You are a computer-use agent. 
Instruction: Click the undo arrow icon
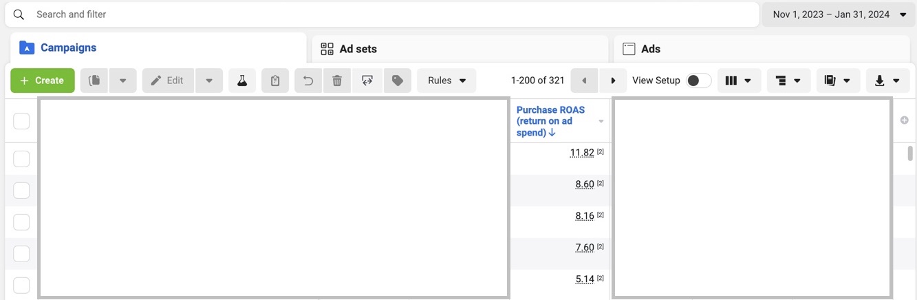pos(308,81)
